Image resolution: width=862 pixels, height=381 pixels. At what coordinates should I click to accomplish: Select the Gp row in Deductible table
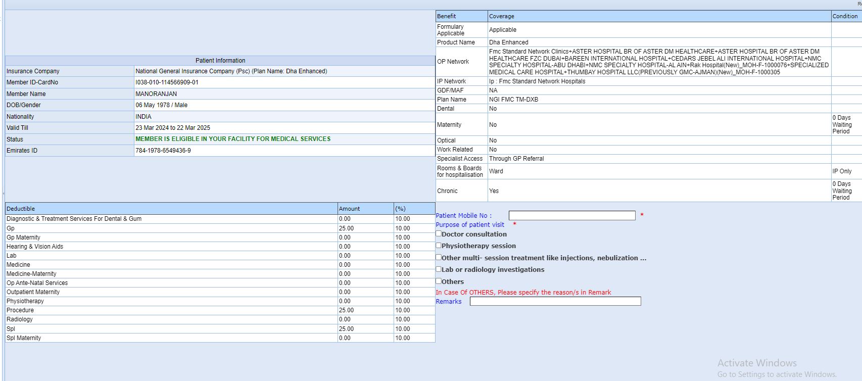(11, 228)
